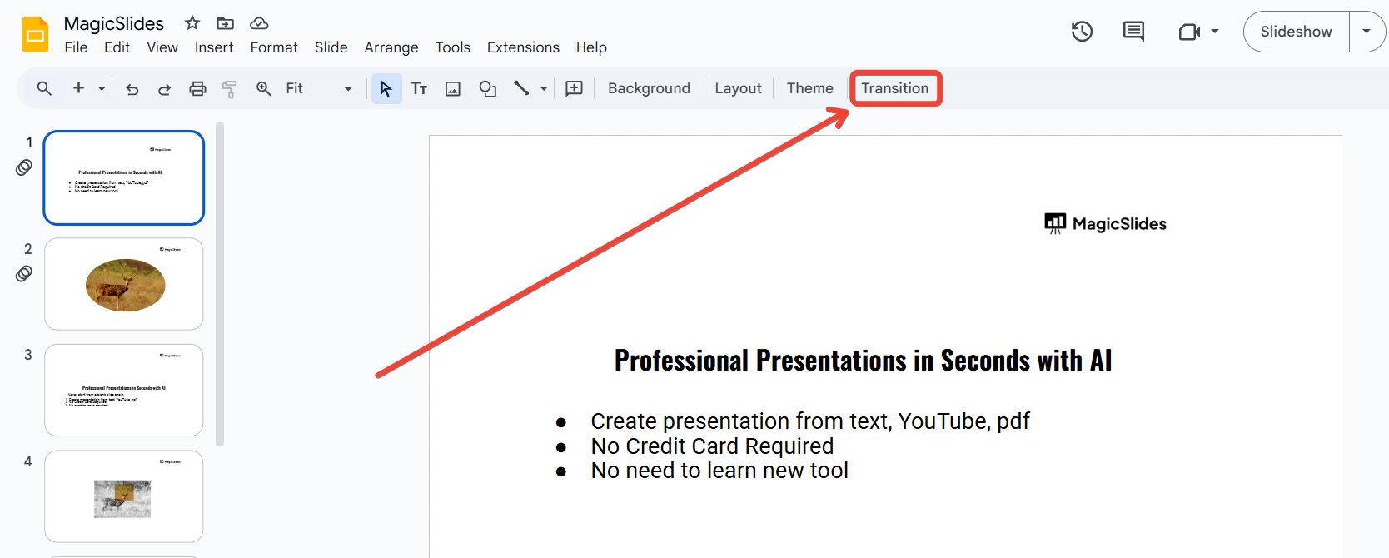
Task: Expand the new slide layout dropdown arrow
Action: [x=102, y=88]
